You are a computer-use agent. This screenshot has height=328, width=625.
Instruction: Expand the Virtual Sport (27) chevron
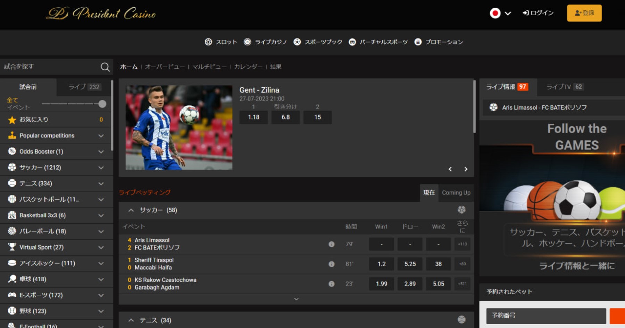click(101, 248)
